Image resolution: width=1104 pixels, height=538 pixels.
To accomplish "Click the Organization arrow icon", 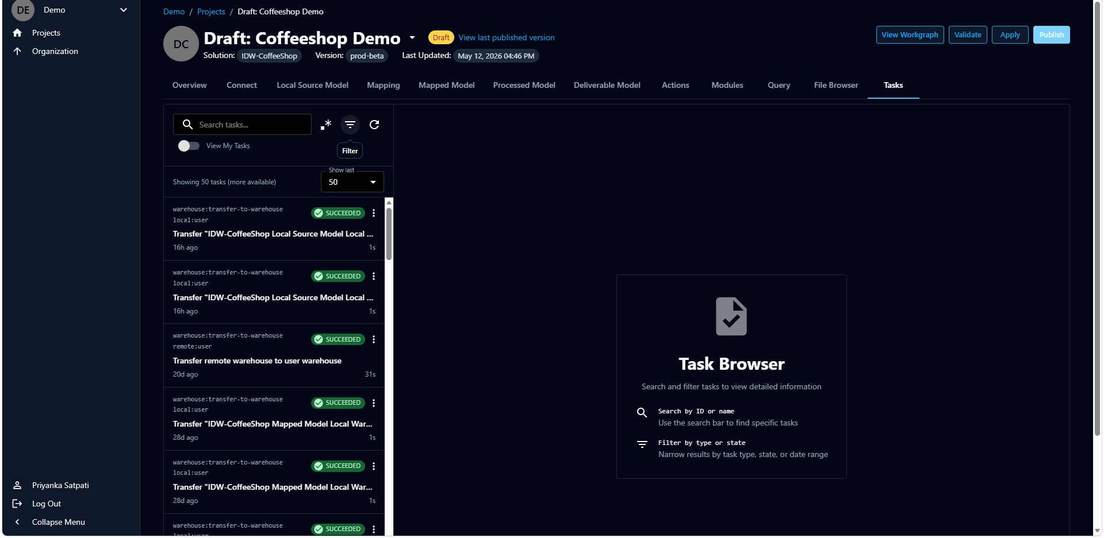I will click(17, 51).
